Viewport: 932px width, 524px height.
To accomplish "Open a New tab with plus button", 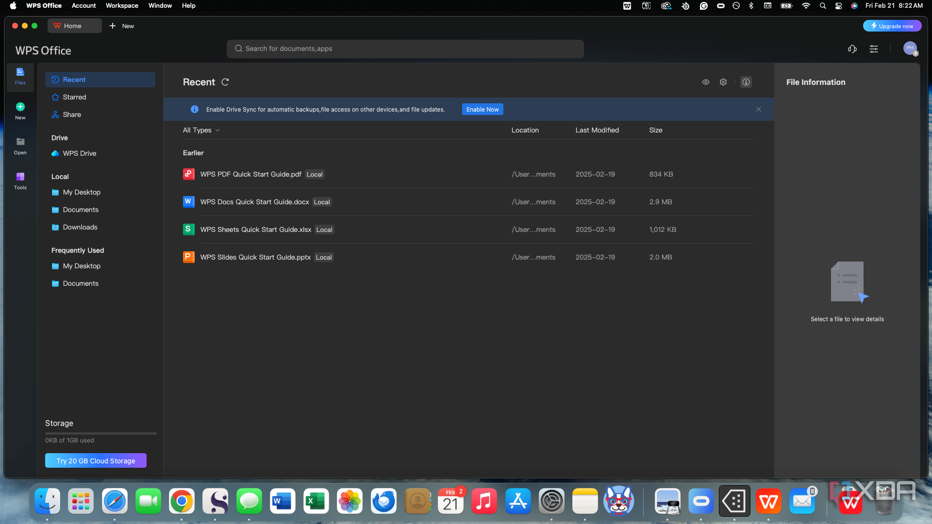I will 113,26.
